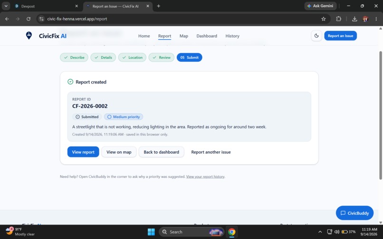383x239 pixels.
Task: Show hidden system tray icons chevron
Action: [x=320, y=232]
